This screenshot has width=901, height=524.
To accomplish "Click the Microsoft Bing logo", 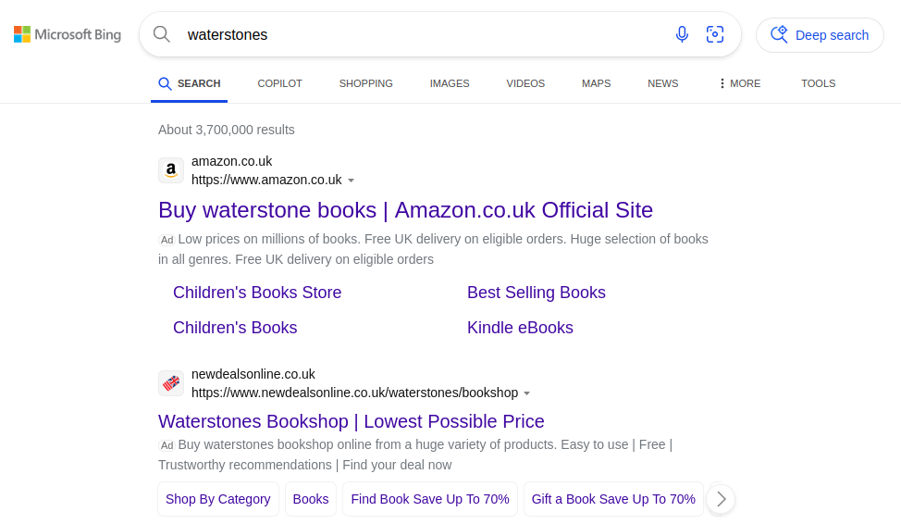I will 68,34.
